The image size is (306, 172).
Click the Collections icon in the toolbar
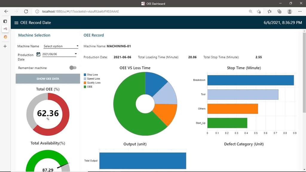279,11
